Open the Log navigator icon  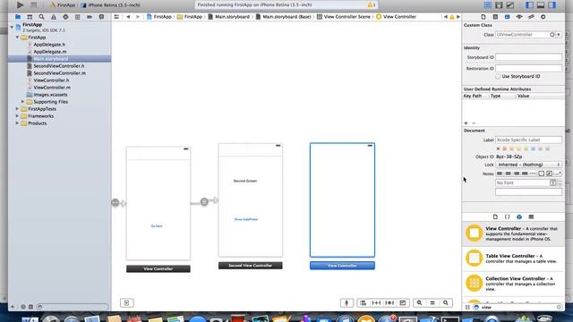tap(101, 17)
